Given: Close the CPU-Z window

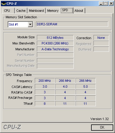Looking at the screenshot, I should coord(111,4).
